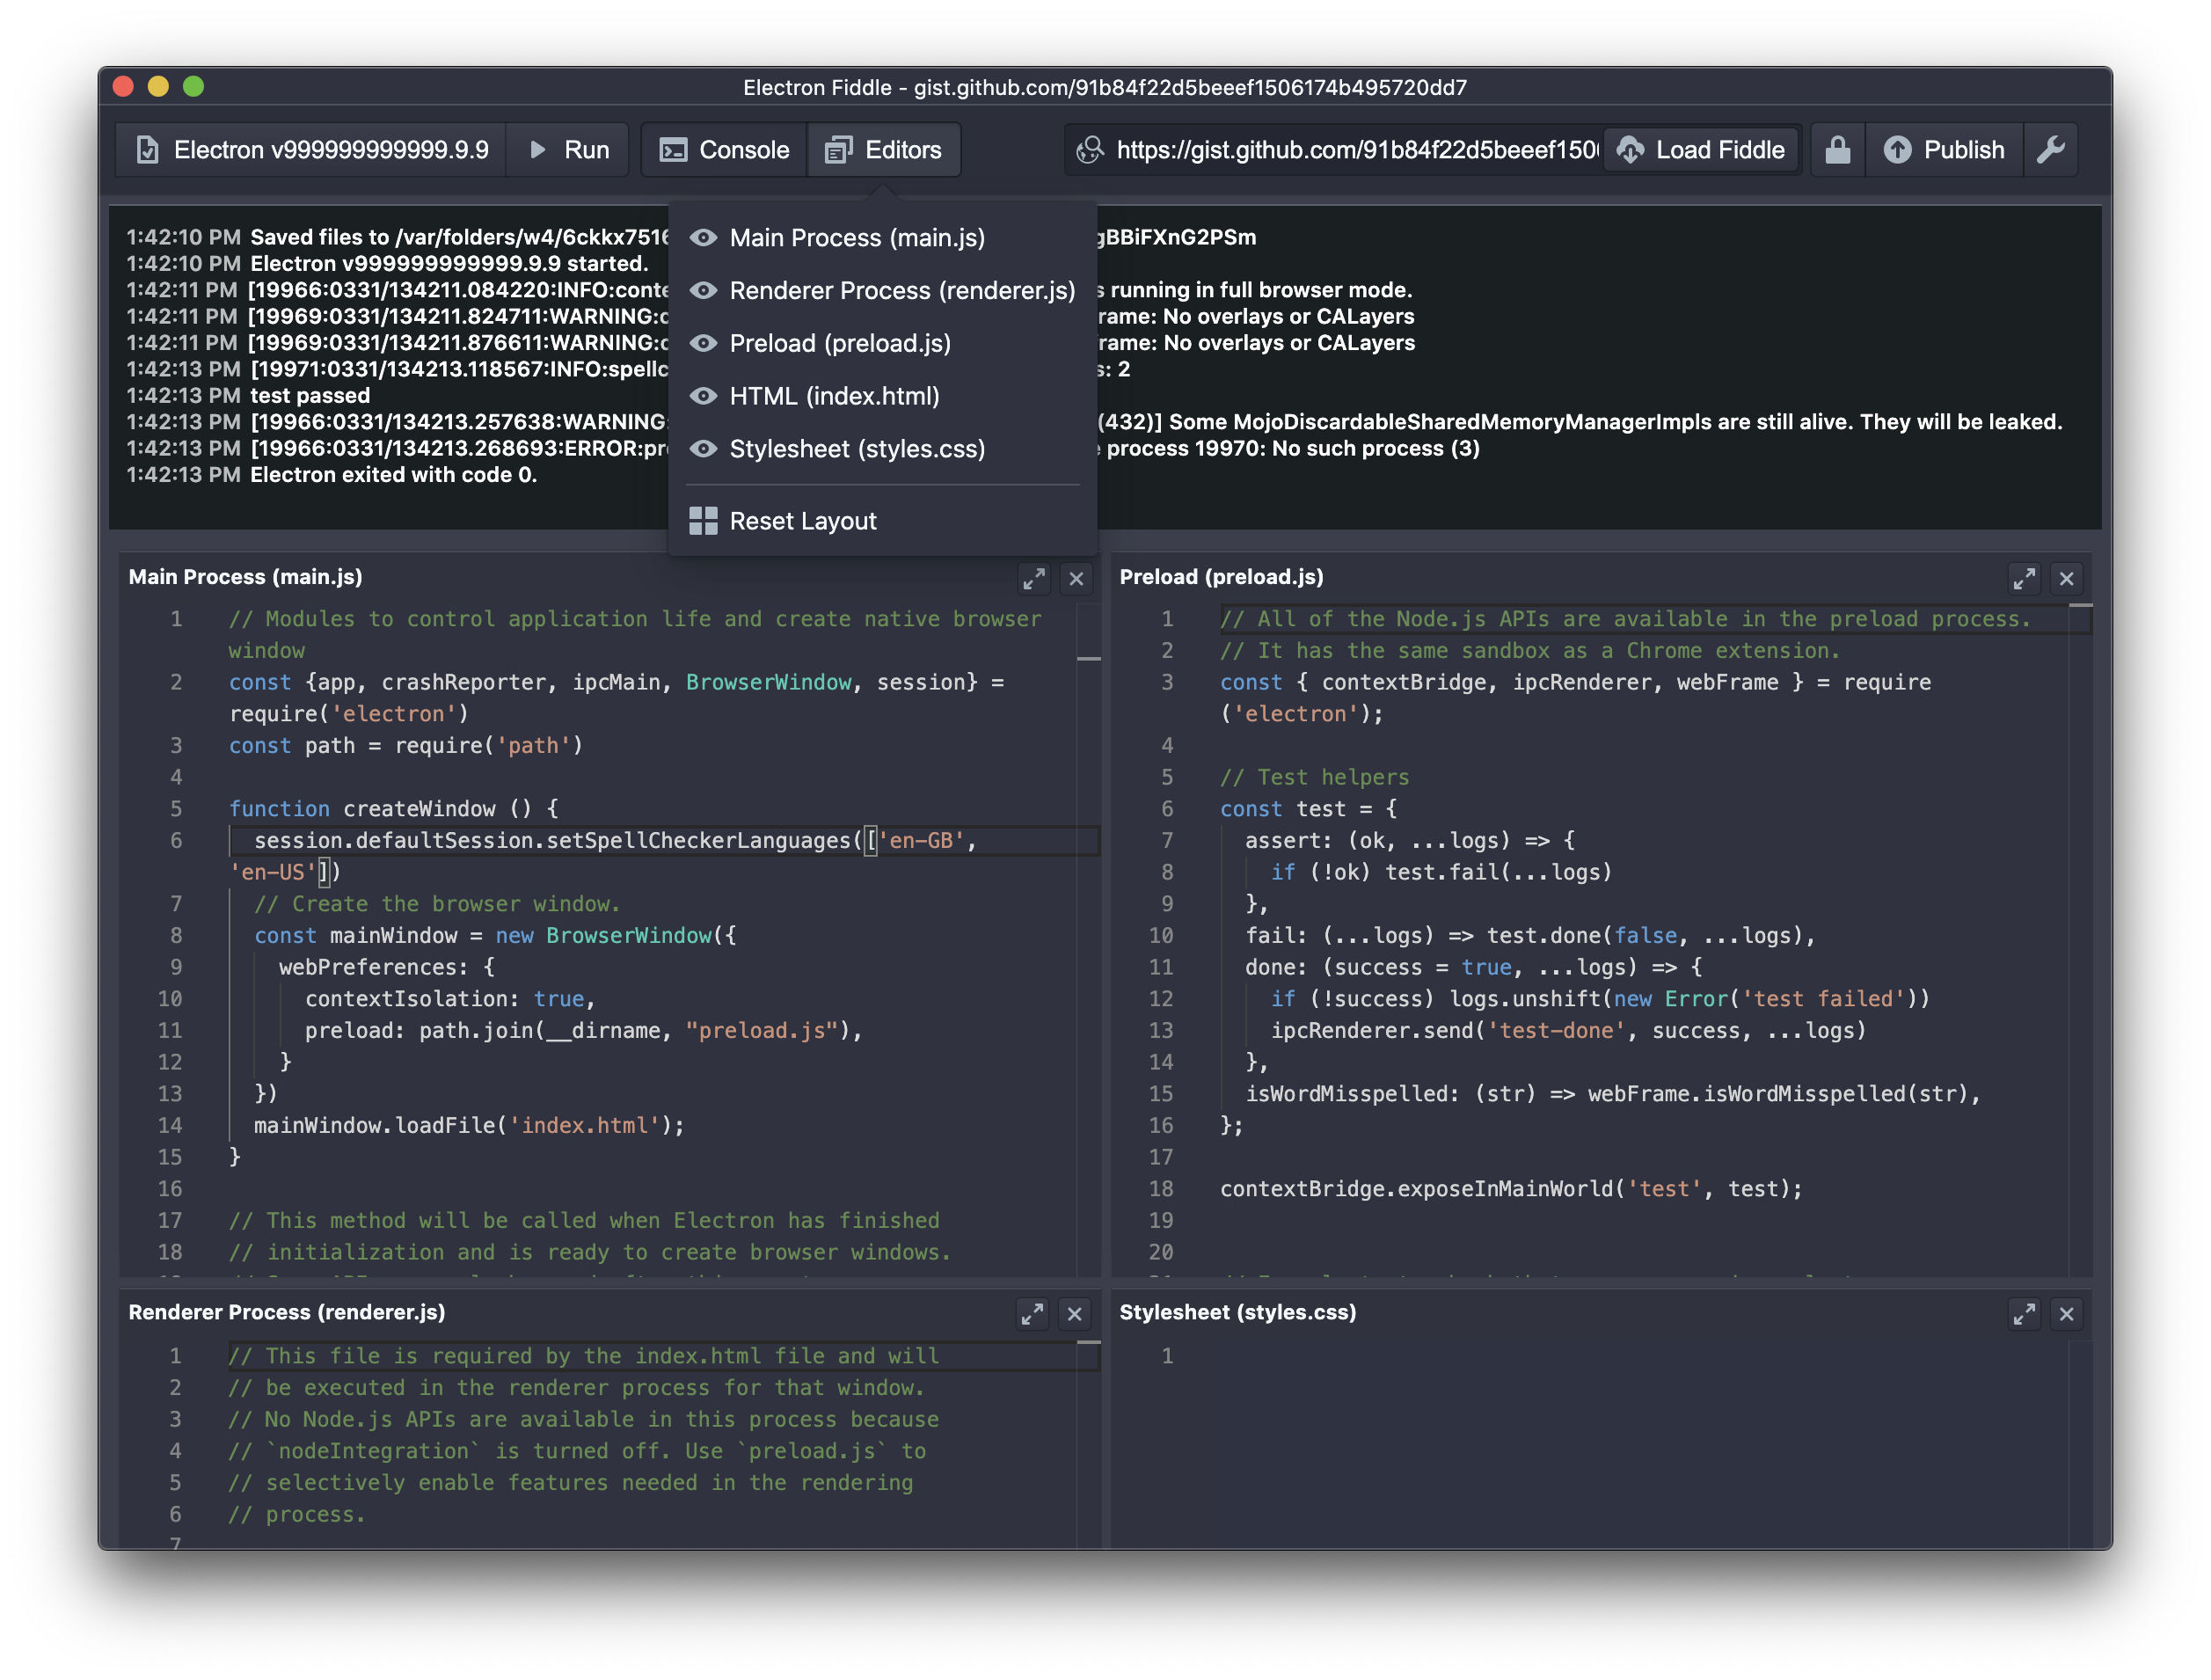Click inside the gist URL field

[x=1350, y=149]
